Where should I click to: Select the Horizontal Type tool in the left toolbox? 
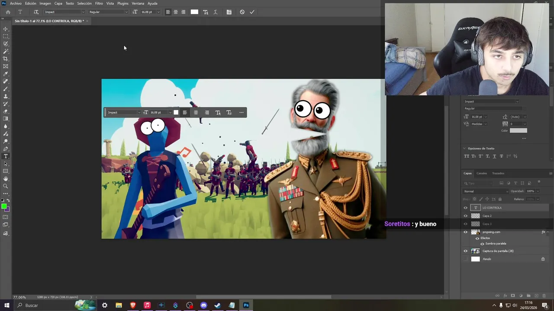pyautogui.click(x=6, y=156)
